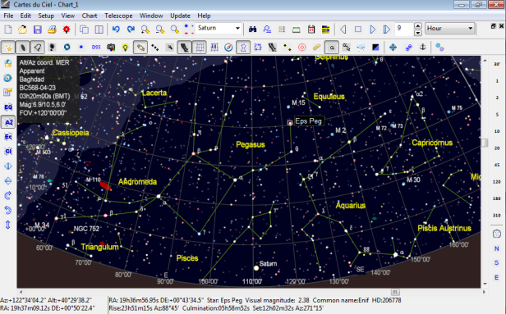Click the DSS image download icon
Viewport: 506px width, 314px height.
(x=96, y=48)
